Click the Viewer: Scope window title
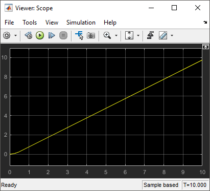This screenshot has height=191, width=210. 34,8
